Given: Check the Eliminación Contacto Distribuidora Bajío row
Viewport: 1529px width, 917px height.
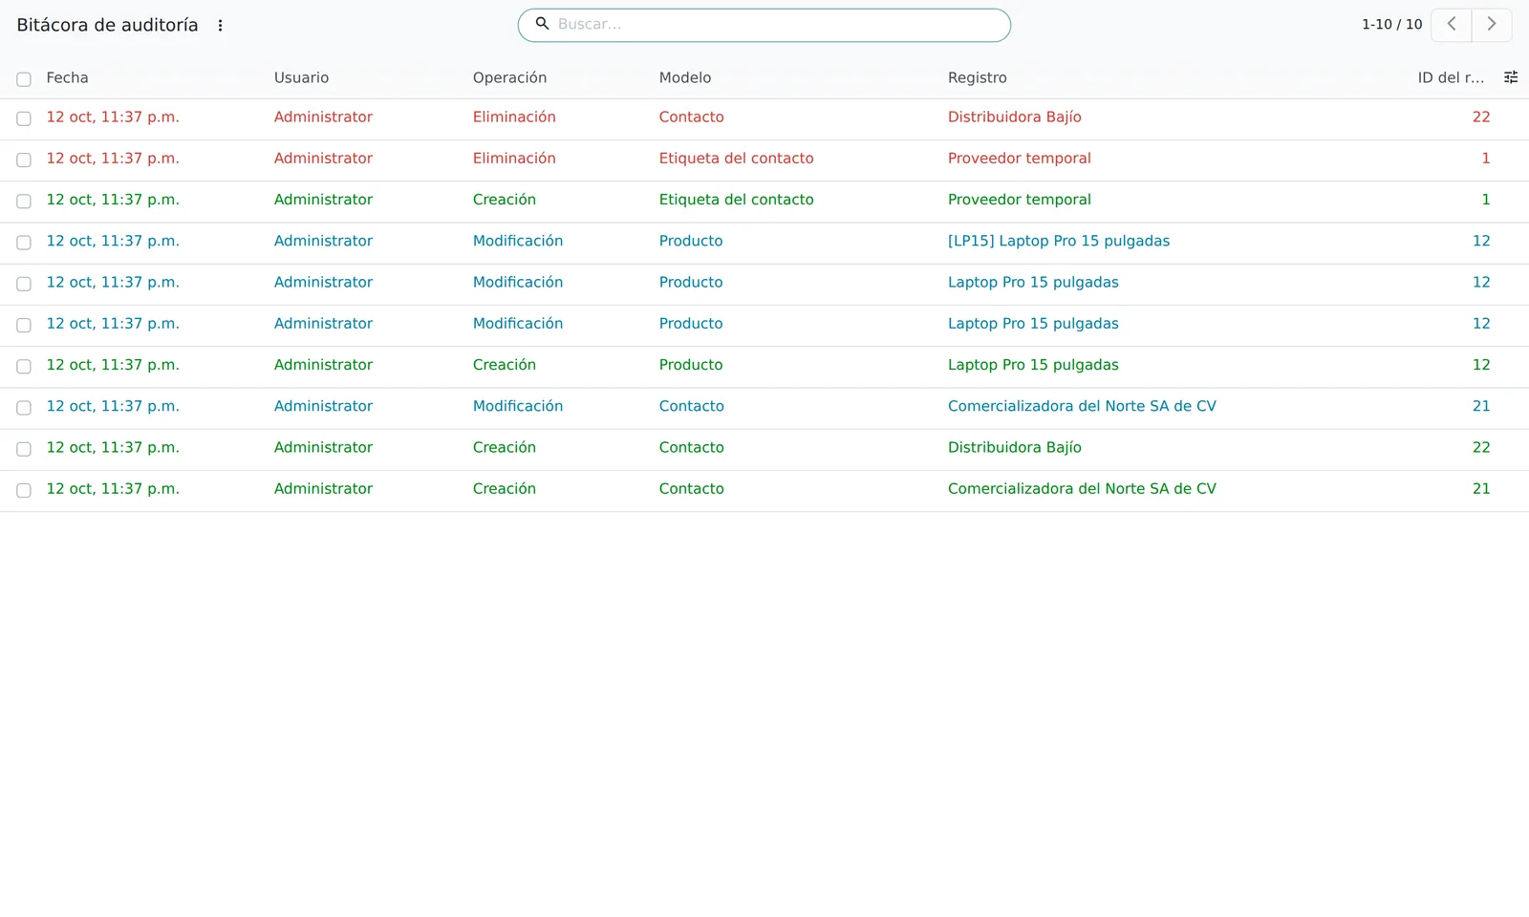Looking at the screenshot, I should click(x=24, y=118).
